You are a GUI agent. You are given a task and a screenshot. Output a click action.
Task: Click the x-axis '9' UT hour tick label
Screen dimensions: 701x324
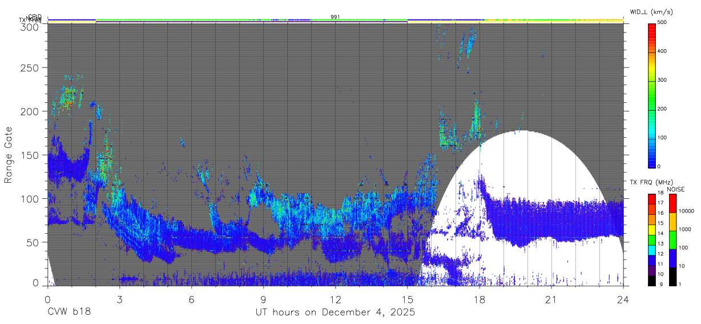click(263, 299)
